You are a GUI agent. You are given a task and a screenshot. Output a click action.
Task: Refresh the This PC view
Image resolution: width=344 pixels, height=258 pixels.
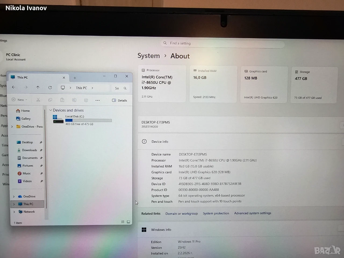pyautogui.click(x=50, y=88)
